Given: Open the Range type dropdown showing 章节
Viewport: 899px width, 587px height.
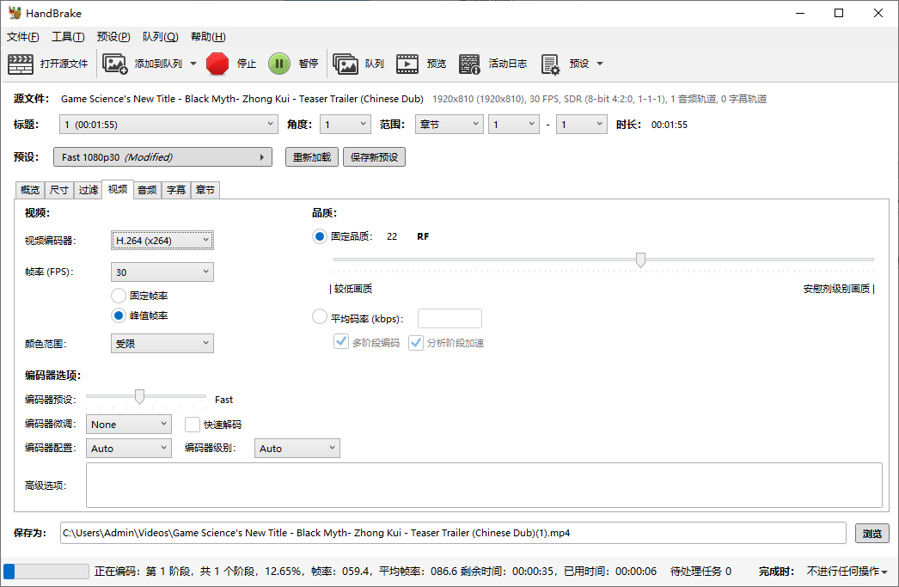Looking at the screenshot, I should click(x=449, y=125).
